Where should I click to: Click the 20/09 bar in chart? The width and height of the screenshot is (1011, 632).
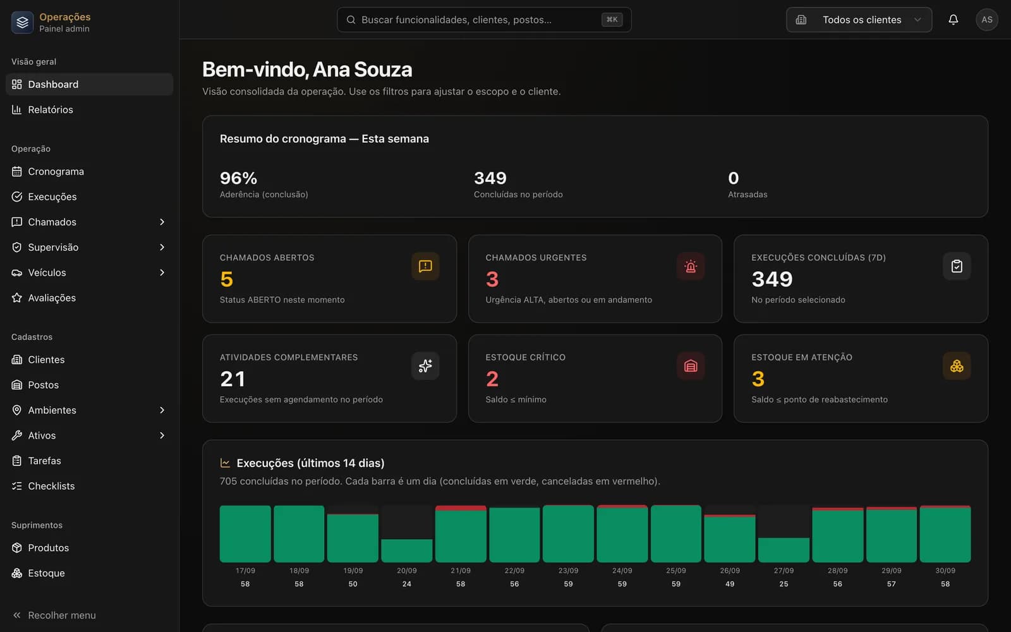tap(407, 550)
